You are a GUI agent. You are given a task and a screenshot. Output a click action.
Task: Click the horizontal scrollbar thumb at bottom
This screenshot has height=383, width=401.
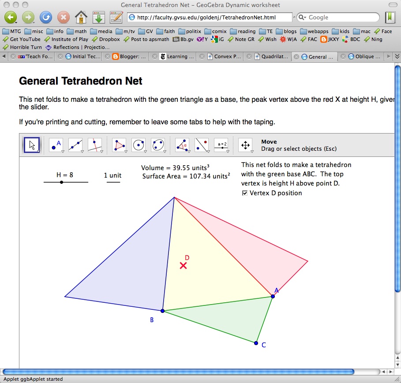(x=178, y=372)
